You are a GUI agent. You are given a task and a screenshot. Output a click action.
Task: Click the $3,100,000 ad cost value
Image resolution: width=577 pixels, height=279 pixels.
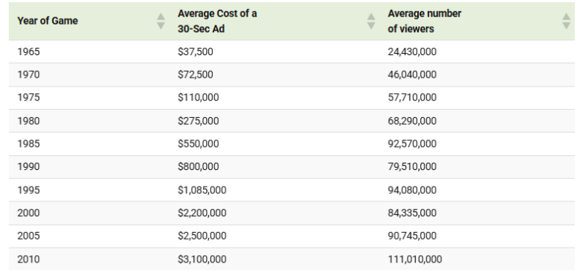click(202, 259)
